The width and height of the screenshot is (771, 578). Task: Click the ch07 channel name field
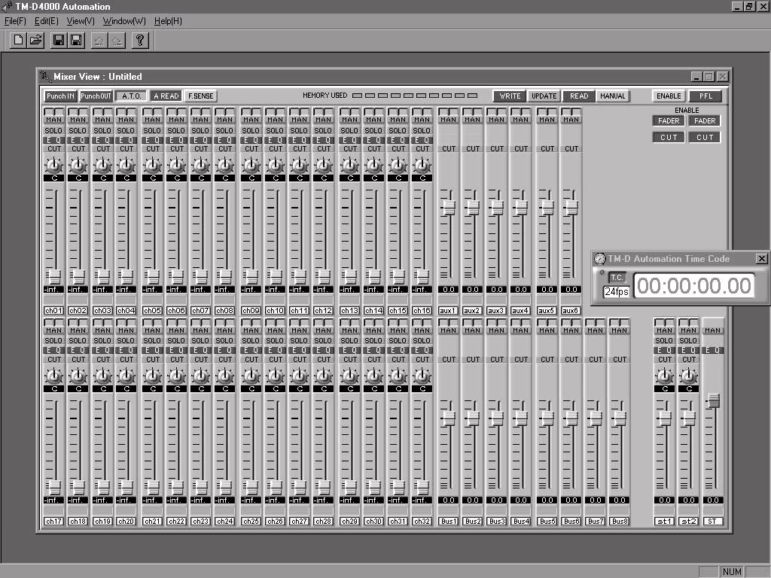pos(200,311)
